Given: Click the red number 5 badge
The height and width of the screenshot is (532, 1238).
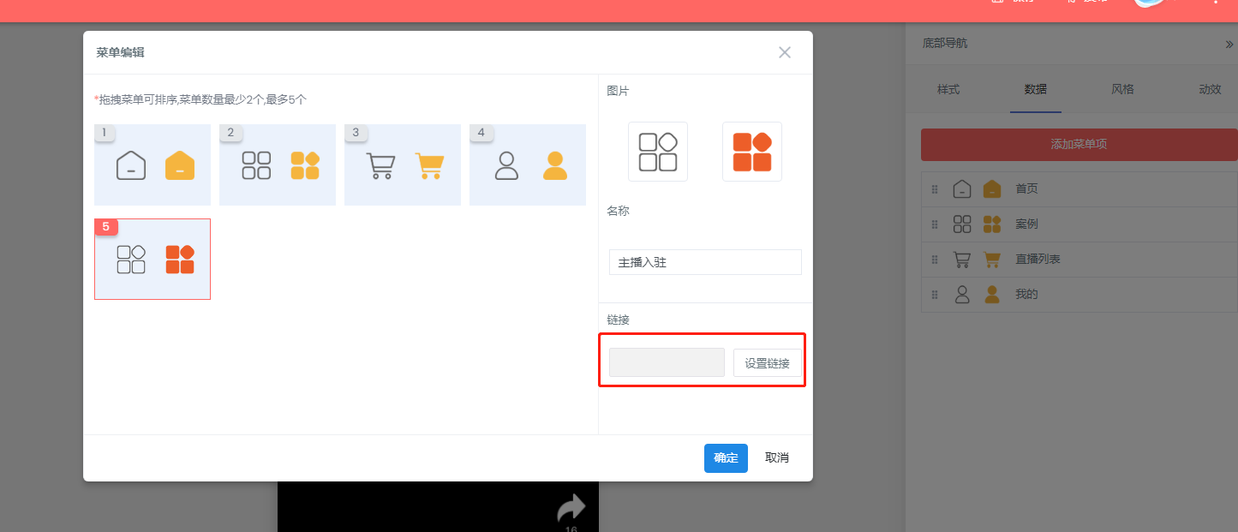Looking at the screenshot, I should (105, 227).
